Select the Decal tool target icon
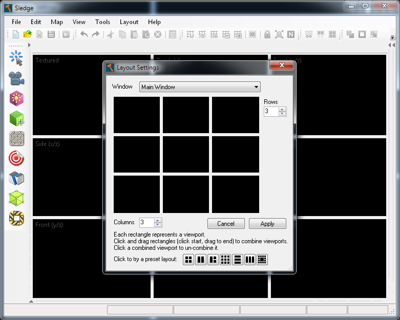 tap(16, 158)
